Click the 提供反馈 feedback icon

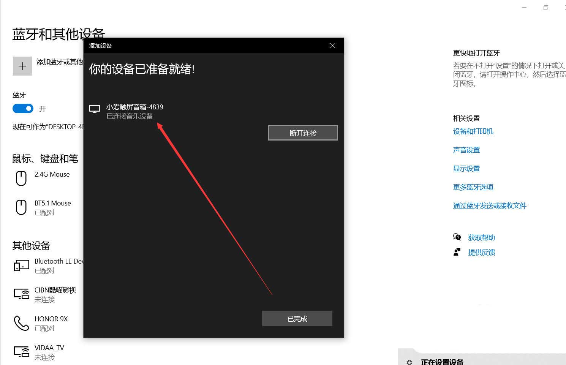(x=457, y=251)
